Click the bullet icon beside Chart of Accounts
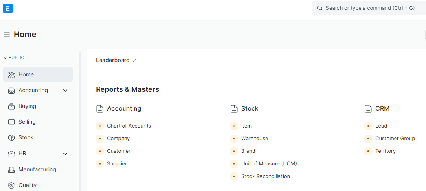The image size is (426, 191). point(100,126)
